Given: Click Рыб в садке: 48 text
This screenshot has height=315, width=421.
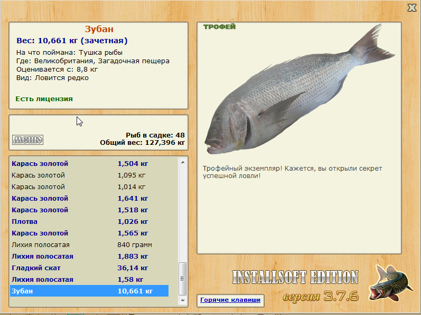Looking at the screenshot, I should (x=155, y=135).
